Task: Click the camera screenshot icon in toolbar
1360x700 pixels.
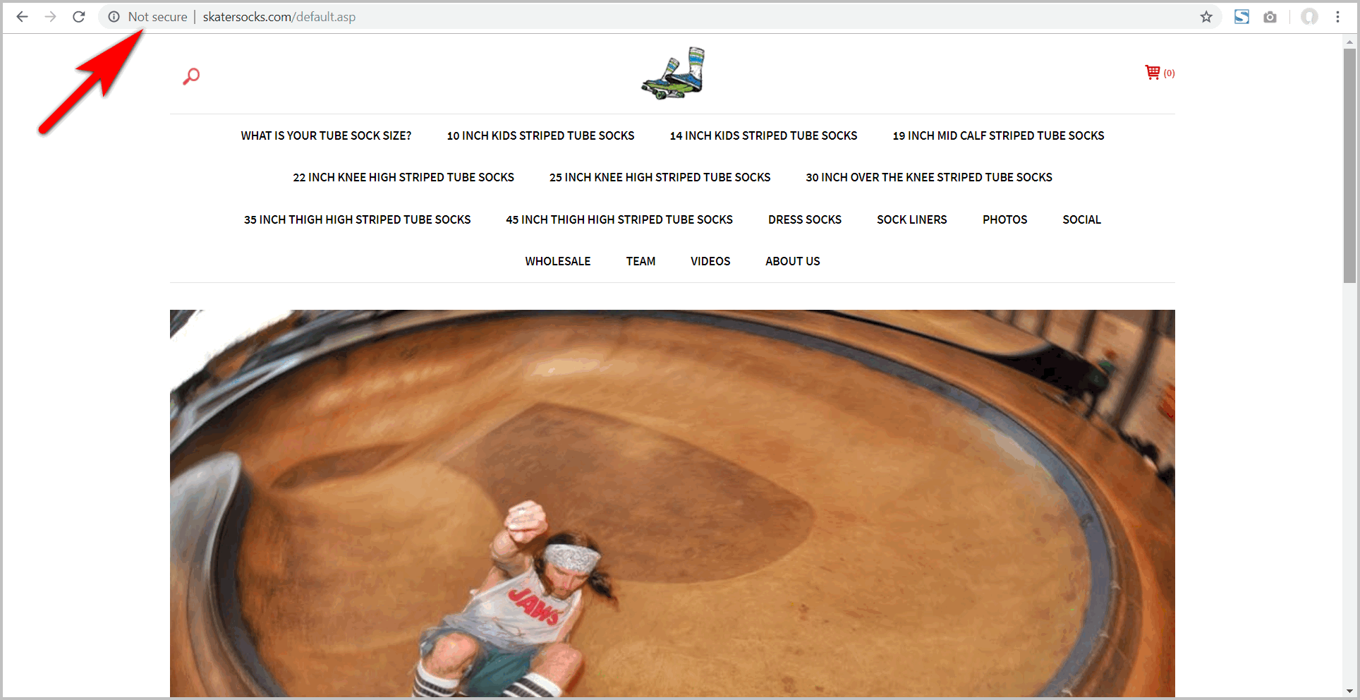Action: click(1270, 16)
